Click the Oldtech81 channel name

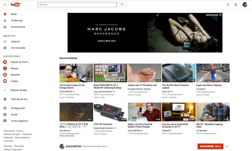(167, 131)
